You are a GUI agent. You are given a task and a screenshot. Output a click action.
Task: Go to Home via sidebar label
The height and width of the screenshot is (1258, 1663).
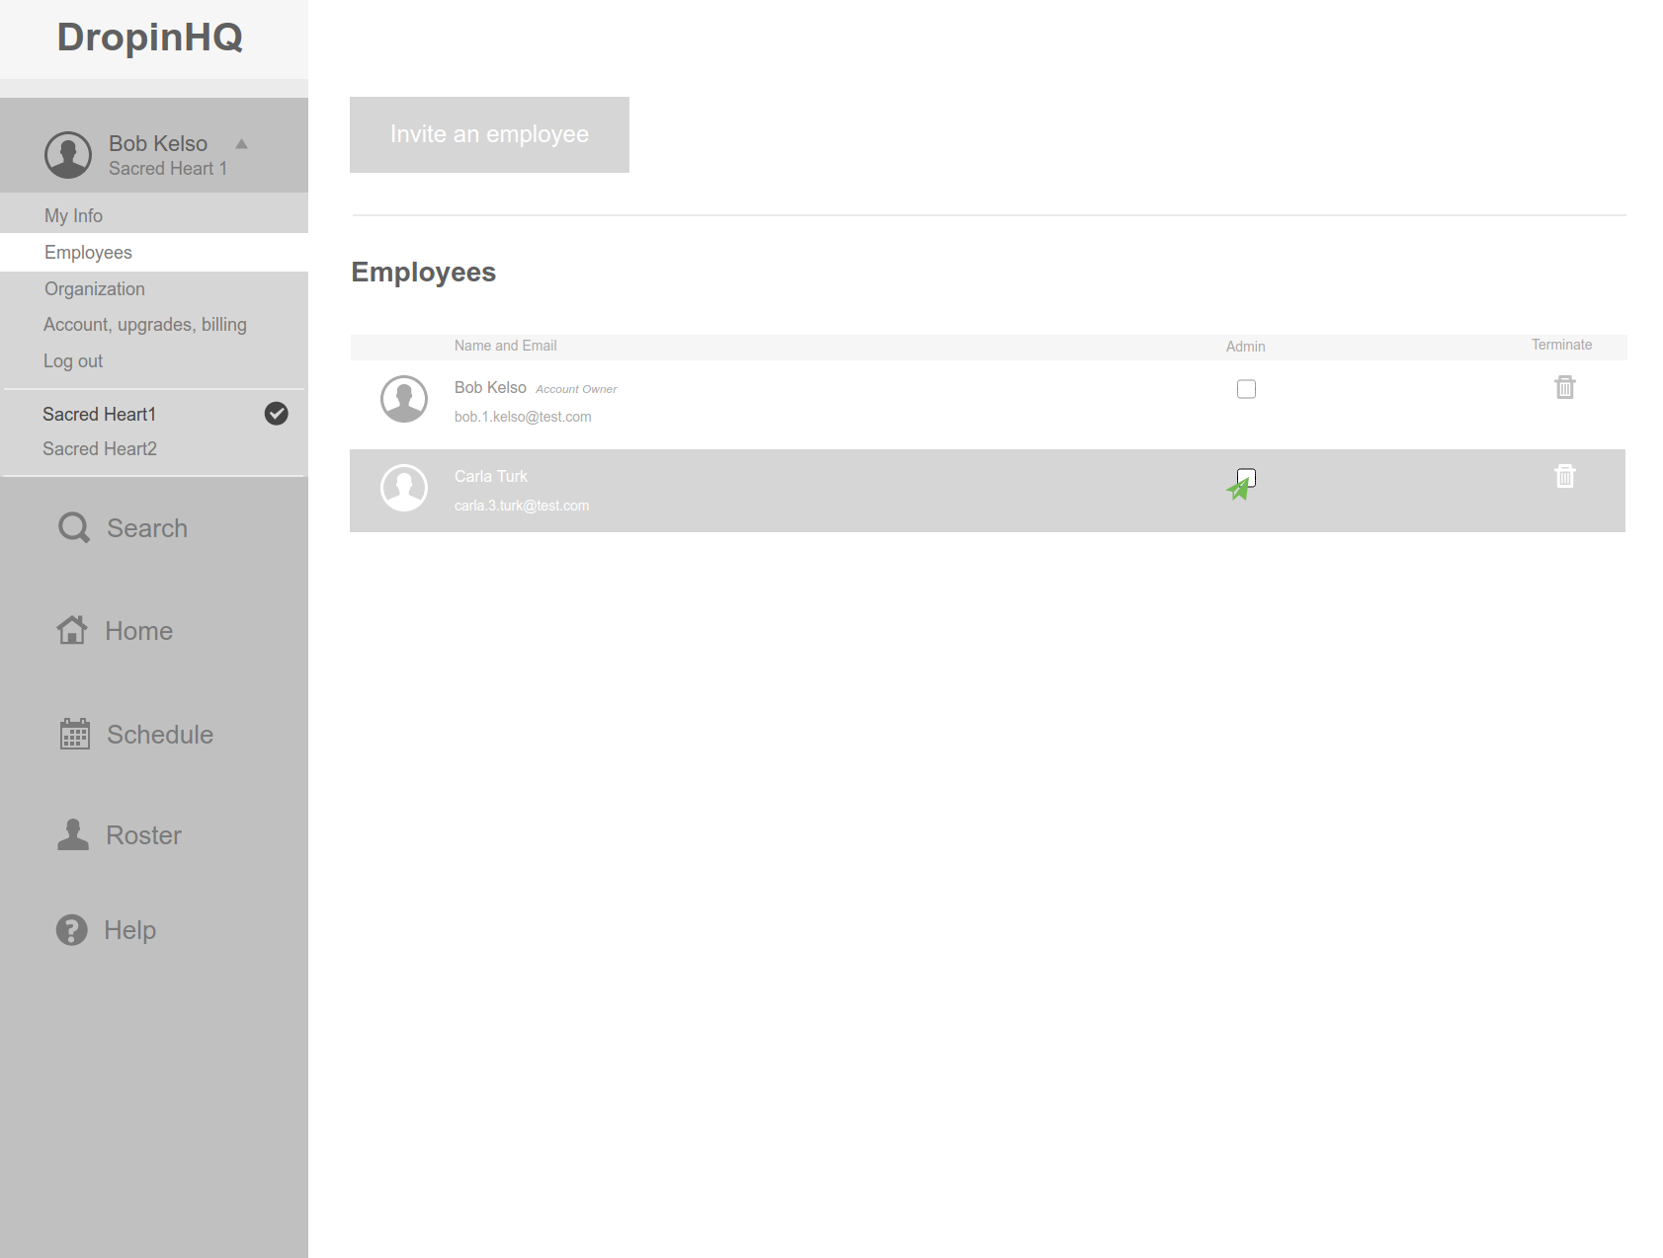pos(139,631)
